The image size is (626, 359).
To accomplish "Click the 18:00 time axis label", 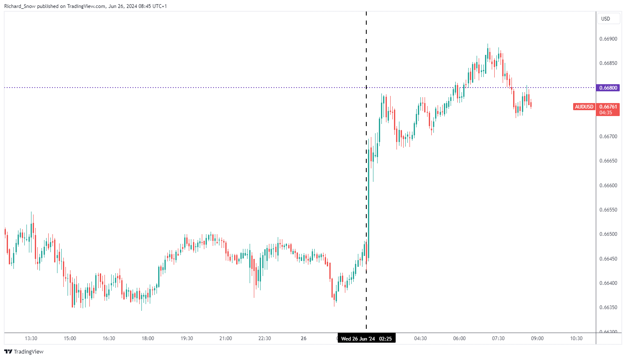I will tap(148, 338).
